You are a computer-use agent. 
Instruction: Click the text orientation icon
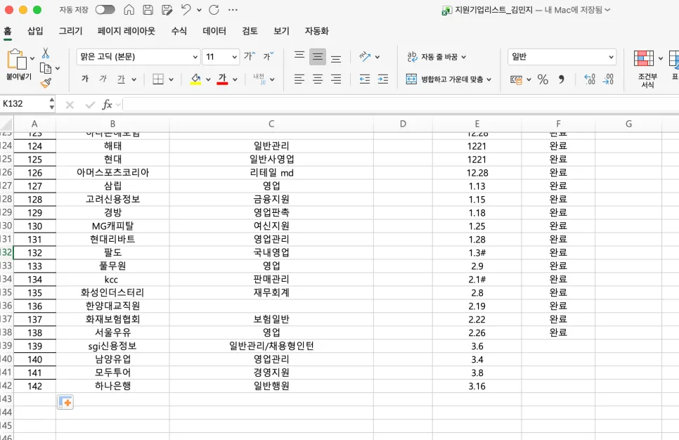tap(365, 56)
